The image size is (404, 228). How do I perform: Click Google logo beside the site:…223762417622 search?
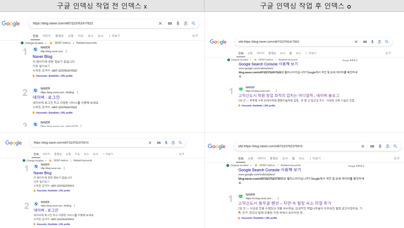click(218, 42)
